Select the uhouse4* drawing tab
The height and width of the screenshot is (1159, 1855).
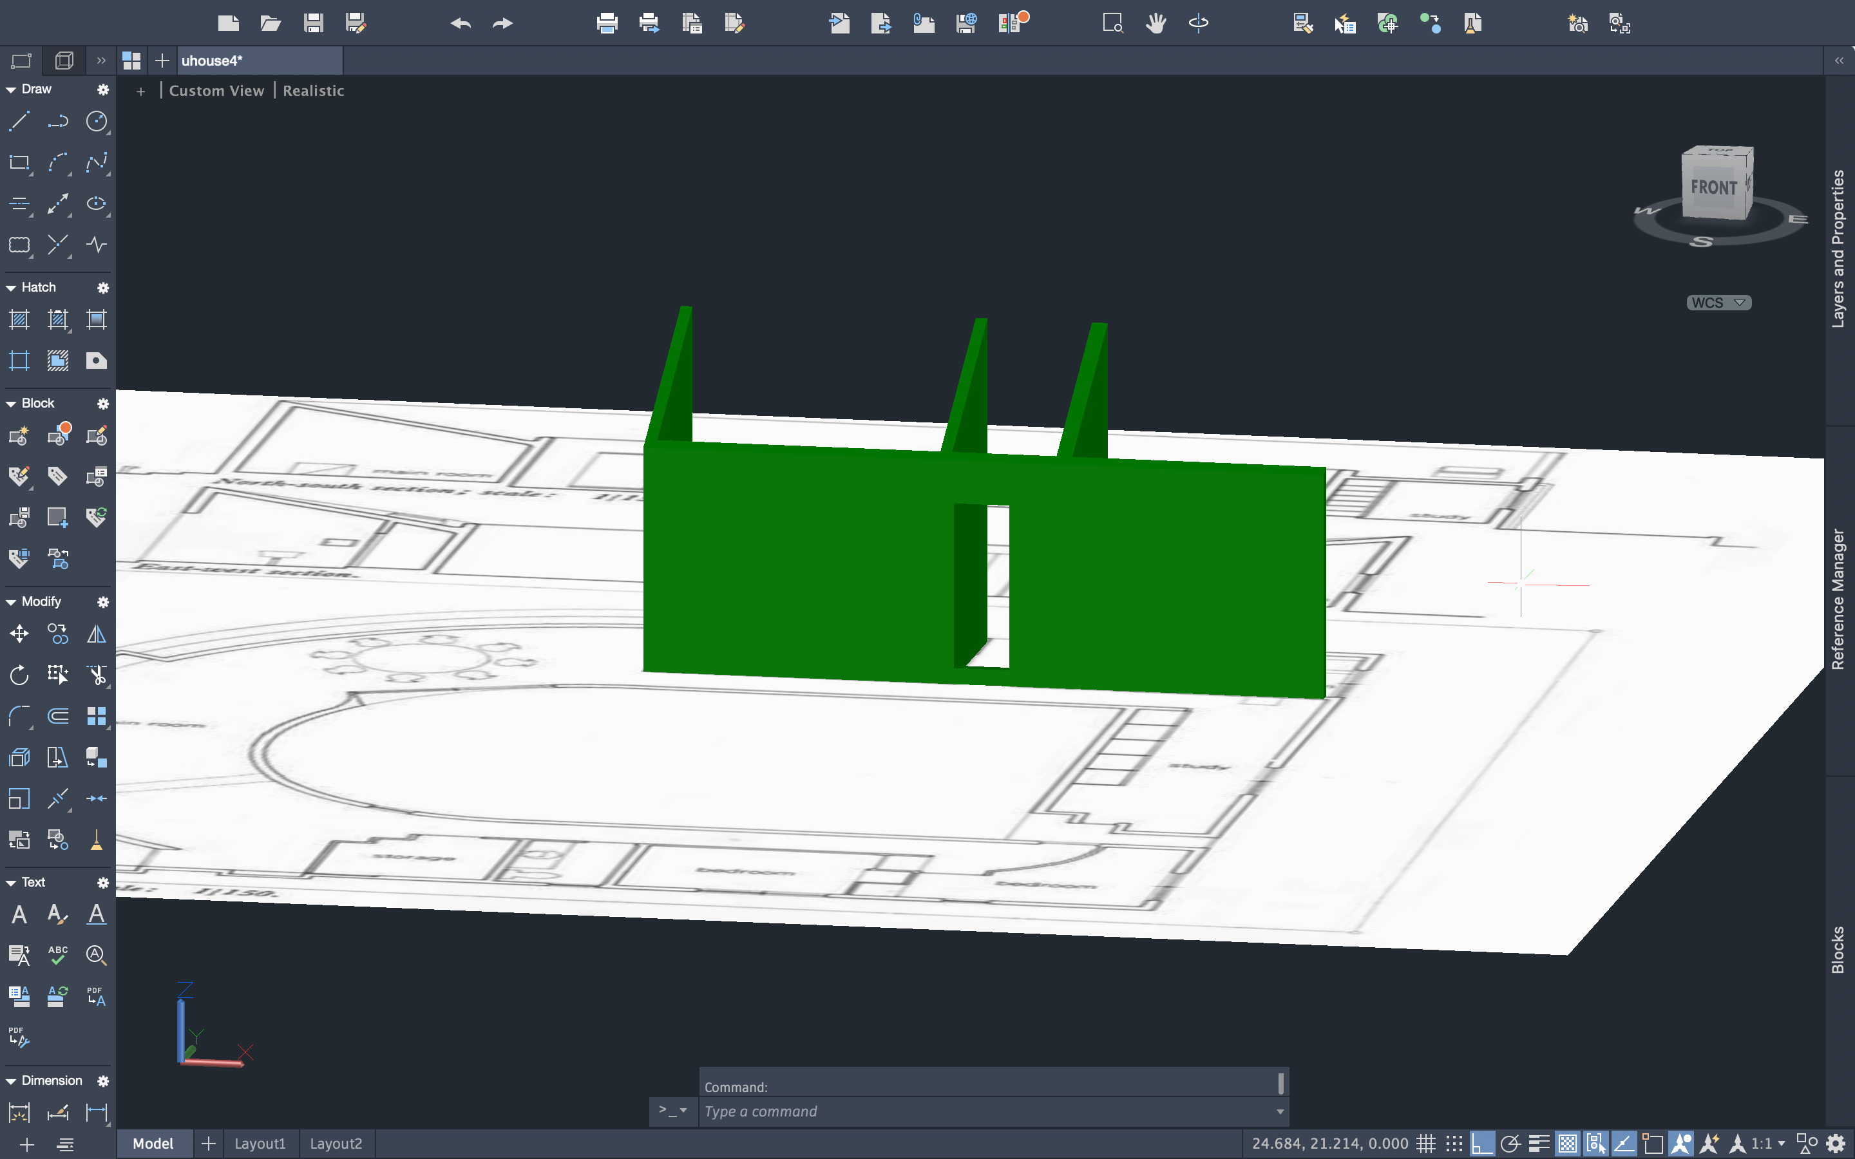[259, 61]
